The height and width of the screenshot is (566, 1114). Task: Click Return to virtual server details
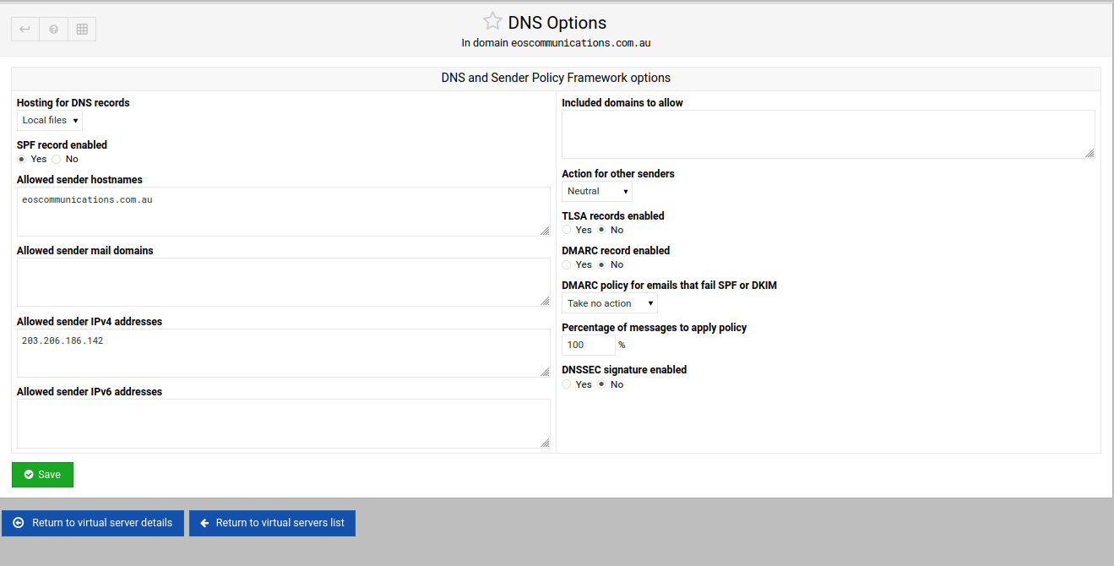pyautogui.click(x=93, y=523)
